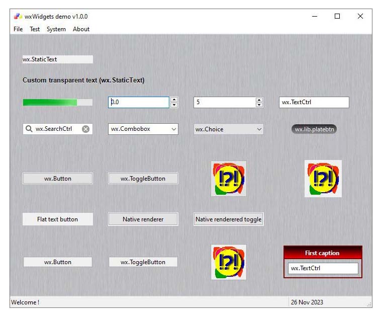This screenshot has width=382, height=317.
Task: Open the File menu
Action: (x=18, y=29)
